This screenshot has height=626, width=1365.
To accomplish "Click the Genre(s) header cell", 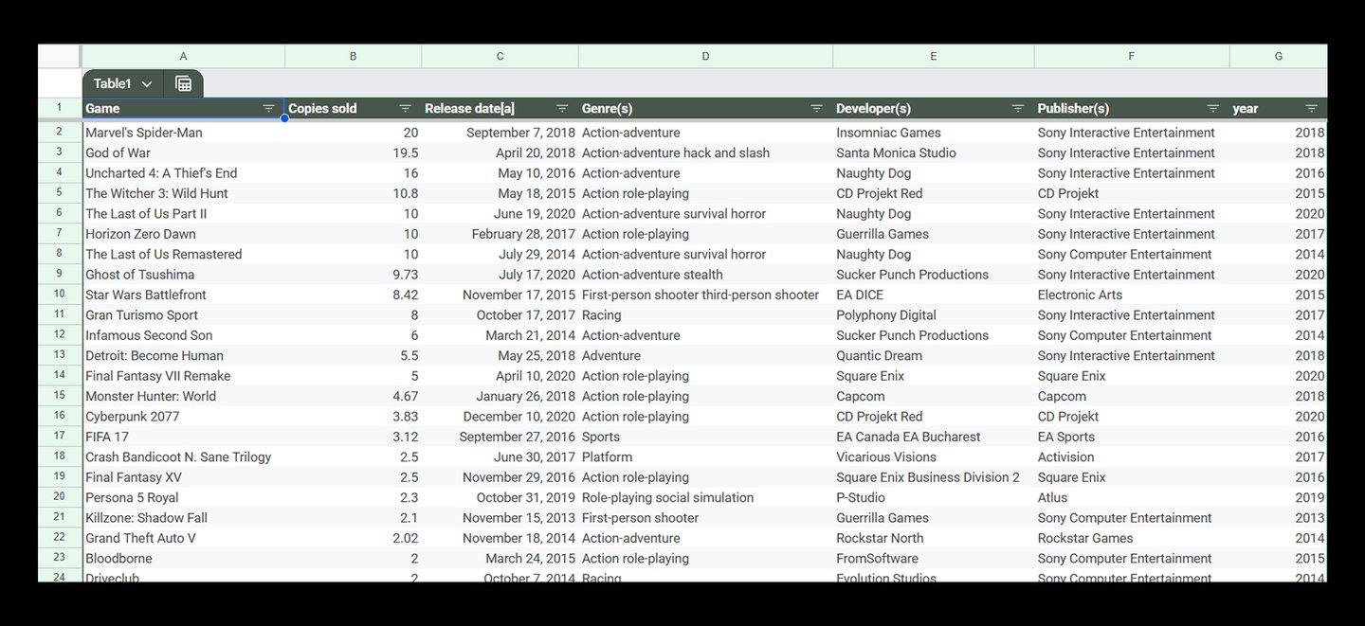I will (705, 109).
